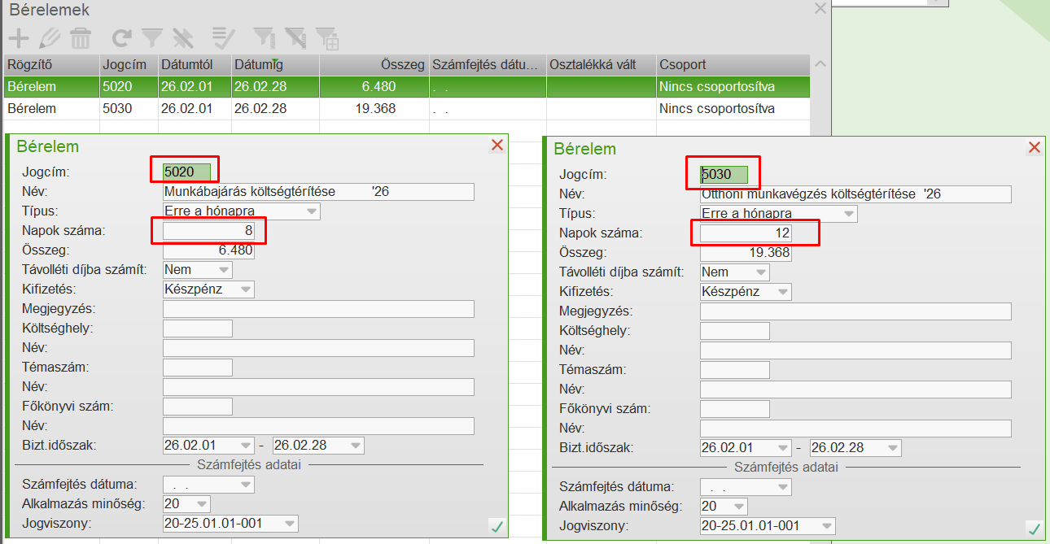The image size is (1050, 544).
Task: Sort by Jogcím column header
Action: click(x=129, y=64)
